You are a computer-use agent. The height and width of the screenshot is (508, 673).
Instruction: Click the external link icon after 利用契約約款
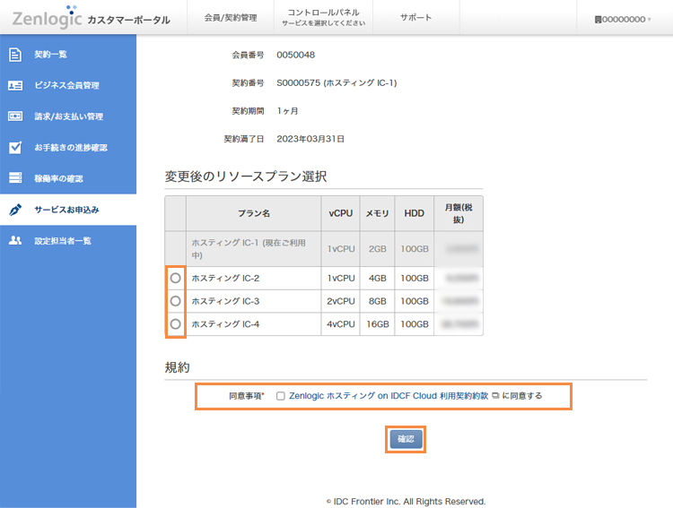(495, 396)
